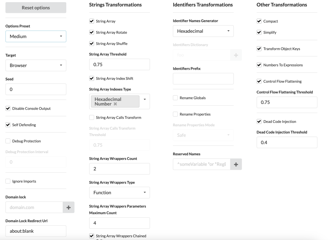Click the plus icon beside Domain lock

68,207
